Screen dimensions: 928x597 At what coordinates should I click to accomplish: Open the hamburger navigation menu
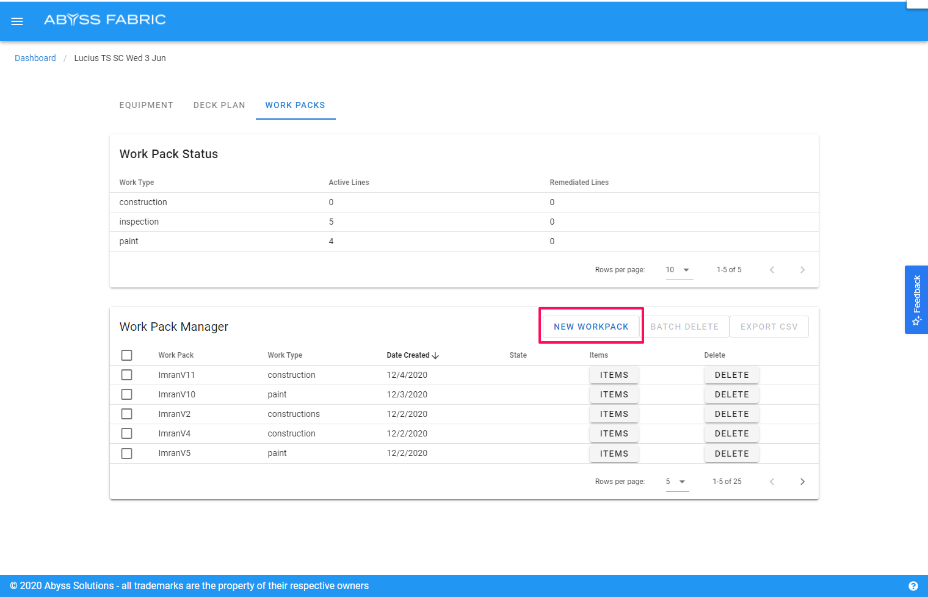[17, 21]
